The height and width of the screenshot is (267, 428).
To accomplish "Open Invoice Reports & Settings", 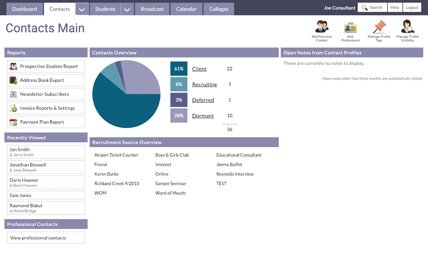I will tap(46, 108).
